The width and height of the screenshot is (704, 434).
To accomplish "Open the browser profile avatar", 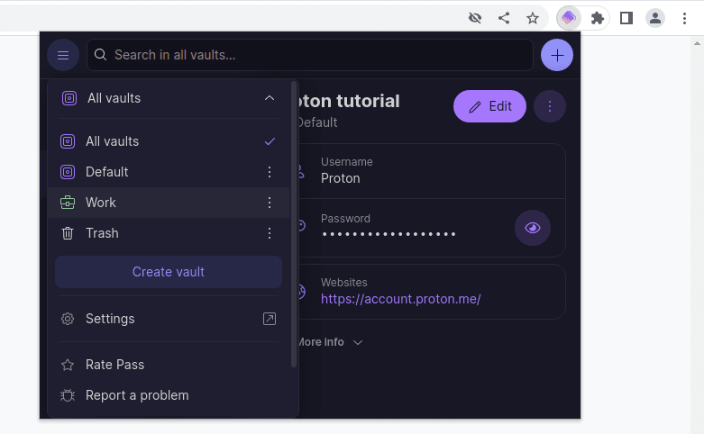I will (x=655, y=18).
